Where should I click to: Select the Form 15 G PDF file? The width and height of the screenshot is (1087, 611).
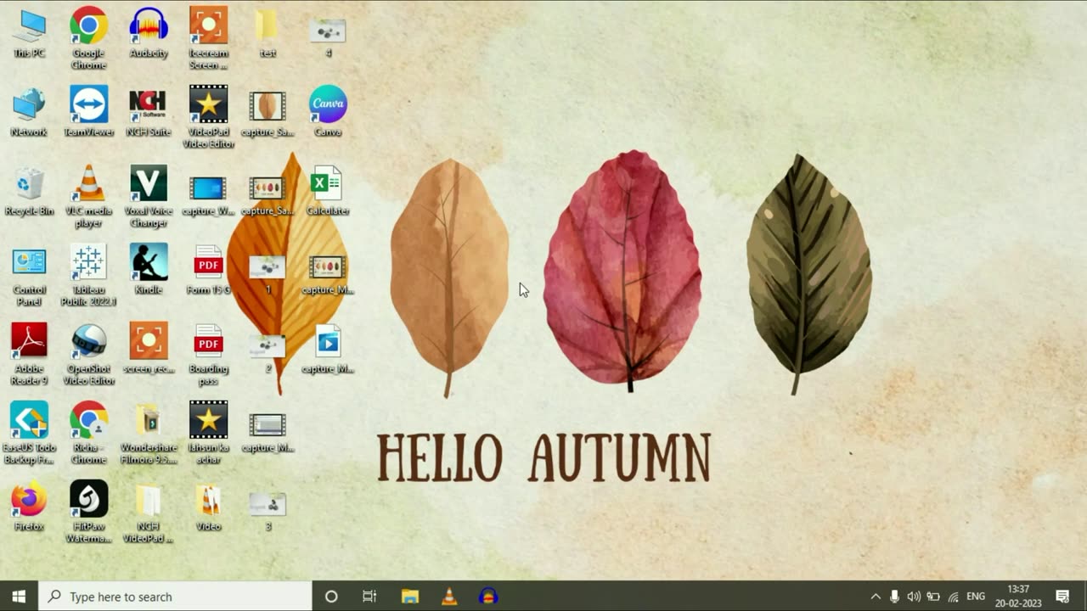click(208, 270)
